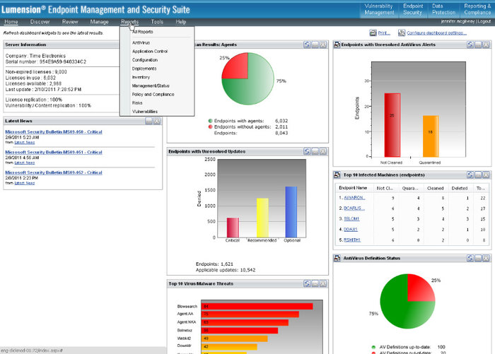This screenshot has height=354, width=495.
Task: Sort by the Cleaned column header
Action: (436, 189)
